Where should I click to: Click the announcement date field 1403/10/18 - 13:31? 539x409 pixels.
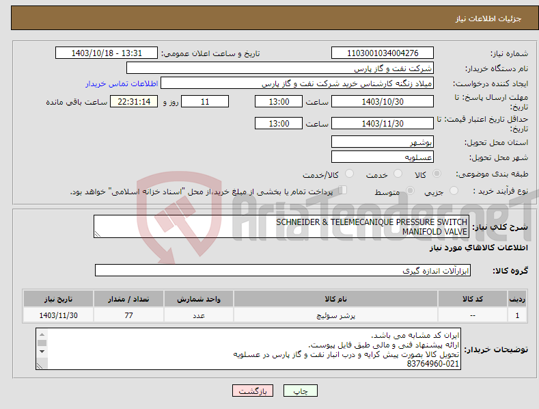point(106,53)
